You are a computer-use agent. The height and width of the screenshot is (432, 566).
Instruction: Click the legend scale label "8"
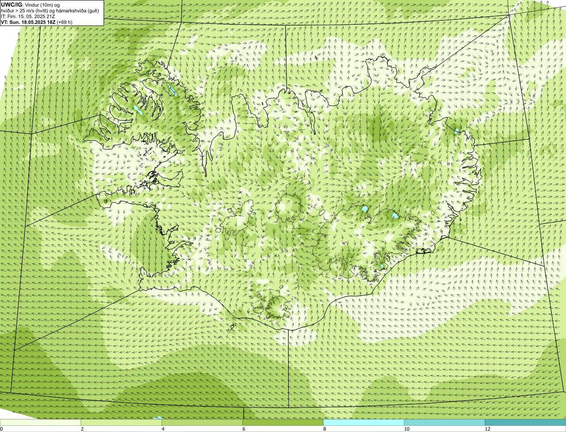(325, 429)
